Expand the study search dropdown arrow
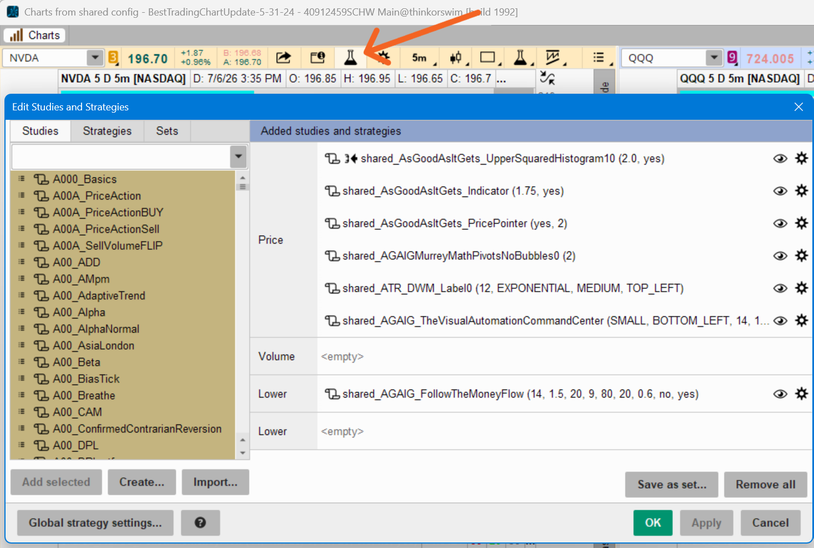The width and height of the screenshot is (814, 548). (x=238, y=157)
